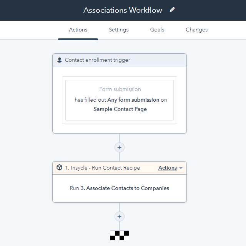246x246 pixels.
Task: Click the pencil icon to rename the workflow
Action: click(x=172, y=10)
